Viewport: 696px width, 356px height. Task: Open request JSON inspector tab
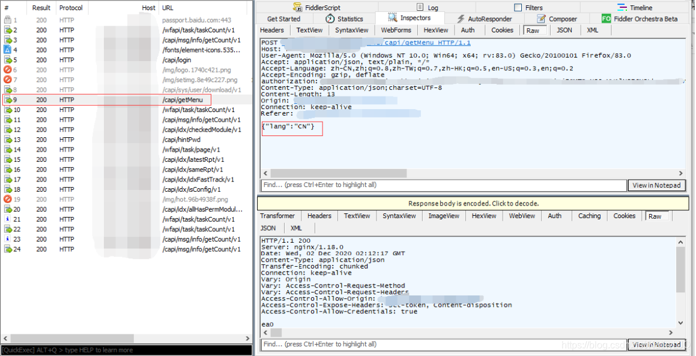click(x=564, y=30)
